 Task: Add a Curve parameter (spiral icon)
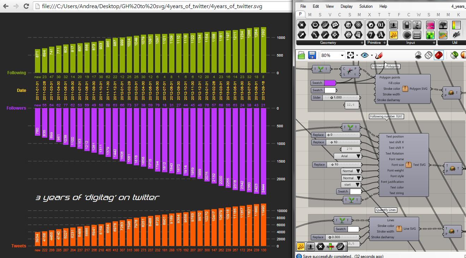point(325,25)
